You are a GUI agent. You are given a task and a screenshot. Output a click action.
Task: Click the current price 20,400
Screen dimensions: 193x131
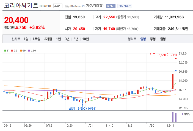point(16,20)
